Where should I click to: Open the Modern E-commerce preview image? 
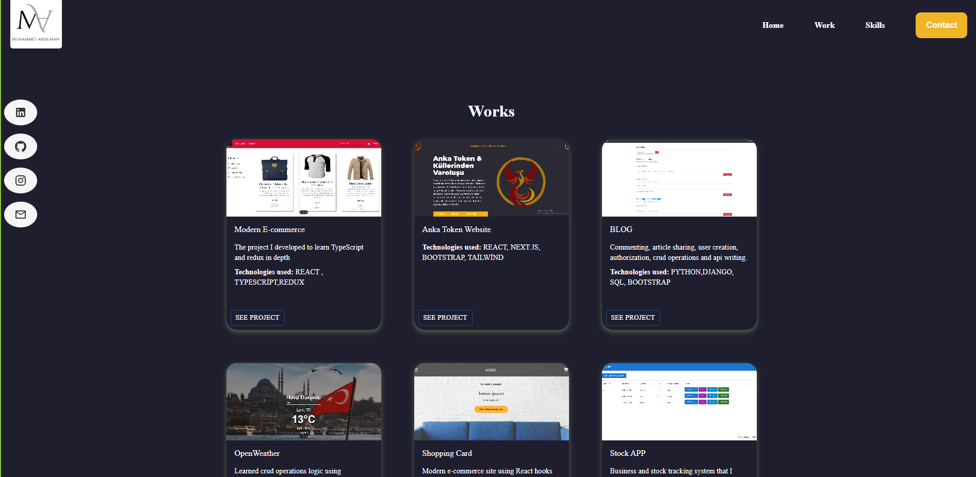(x=303, y=178)
